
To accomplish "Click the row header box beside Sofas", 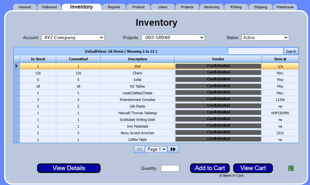I will click(16, 80).
